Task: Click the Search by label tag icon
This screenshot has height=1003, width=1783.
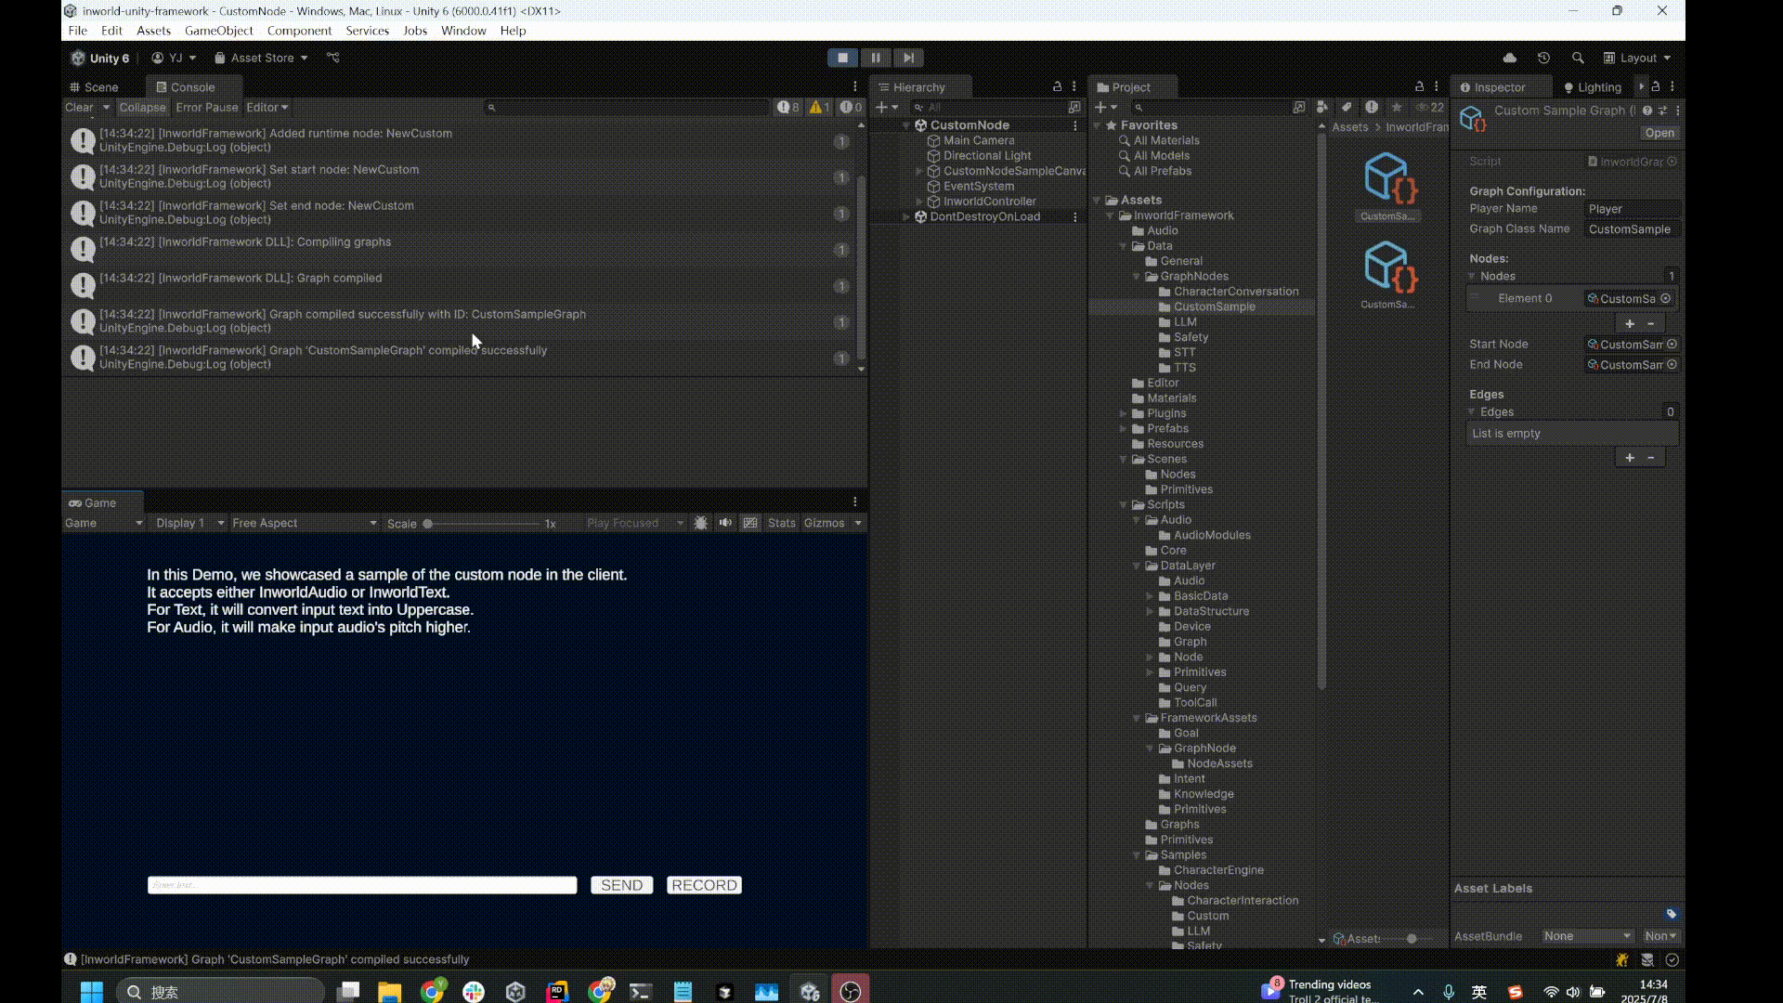Action: pyautogui.click(x=1347, y=107)
